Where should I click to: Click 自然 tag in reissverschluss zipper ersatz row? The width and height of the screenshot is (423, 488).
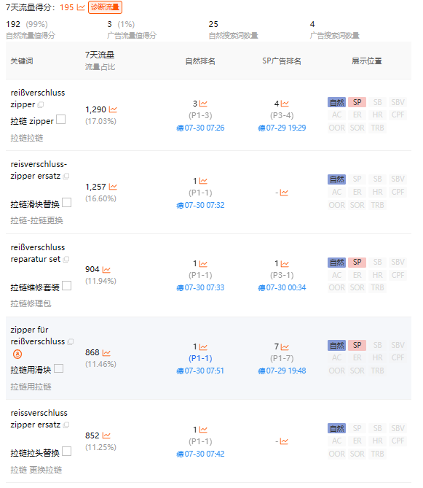(x=336, y=429)
